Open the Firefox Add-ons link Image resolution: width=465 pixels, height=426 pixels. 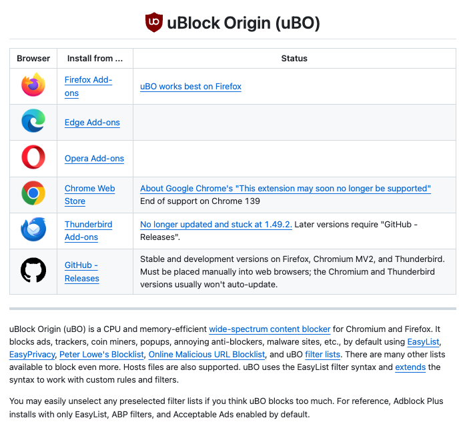point(88,87)
